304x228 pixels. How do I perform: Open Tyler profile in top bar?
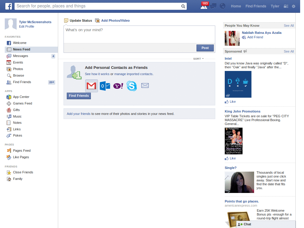(275, 6)
